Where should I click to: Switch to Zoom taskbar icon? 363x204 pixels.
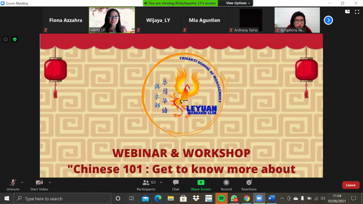tap(259, 198)
